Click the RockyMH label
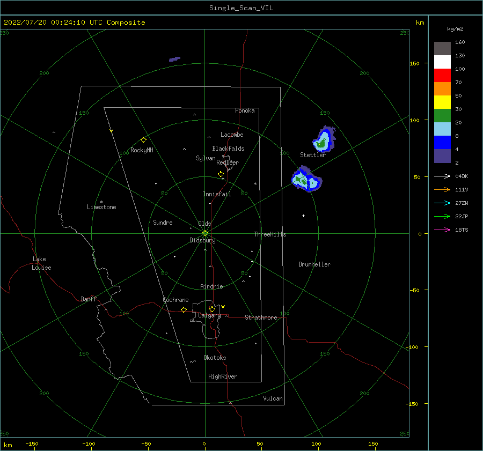 point(142,150)
